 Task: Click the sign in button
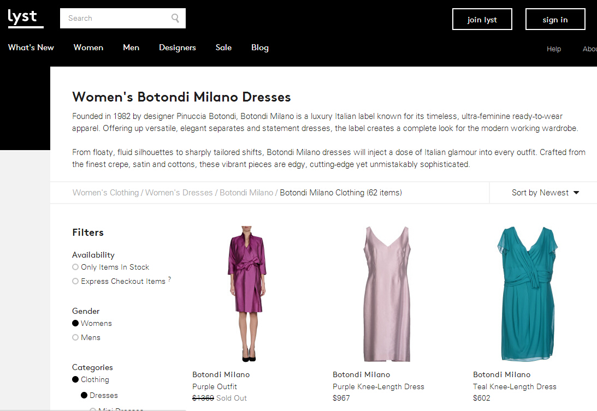pos(555,19)
